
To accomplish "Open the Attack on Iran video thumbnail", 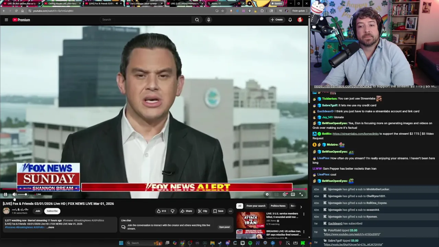I will pos(250,220).
